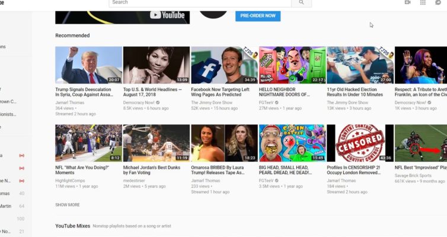447x237 pixels.
Task: Open Facebook Now Targeting Left Wing thumbnail
Action: (x=224, y=65)
